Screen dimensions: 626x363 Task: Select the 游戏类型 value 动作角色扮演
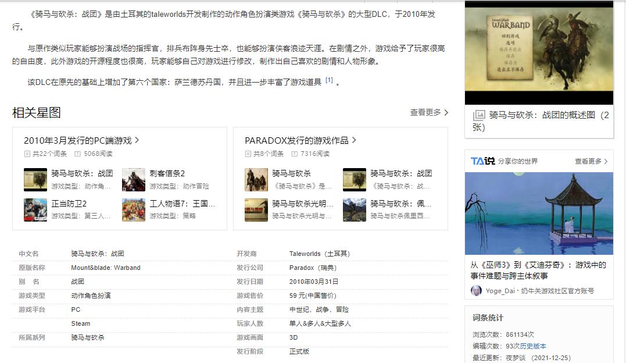(x=91, y=296)
